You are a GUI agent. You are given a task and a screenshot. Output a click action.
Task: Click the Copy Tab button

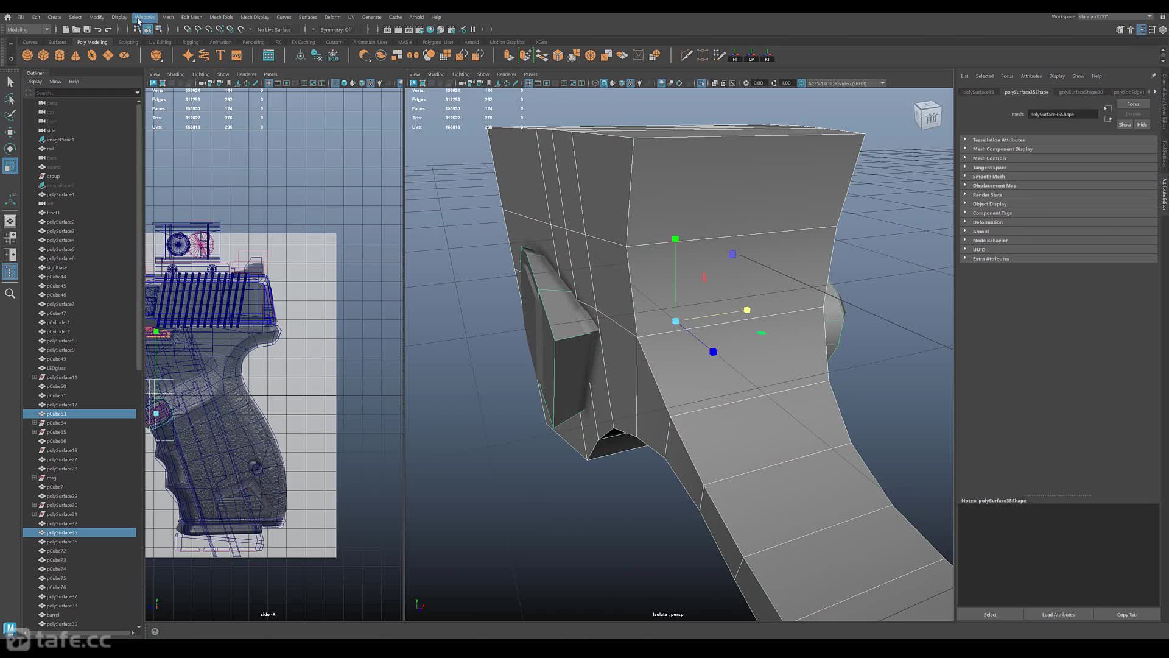1126,614
